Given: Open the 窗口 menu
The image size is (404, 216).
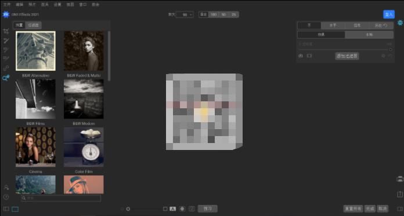Looking at the screenshot, I should pos(83,5).
